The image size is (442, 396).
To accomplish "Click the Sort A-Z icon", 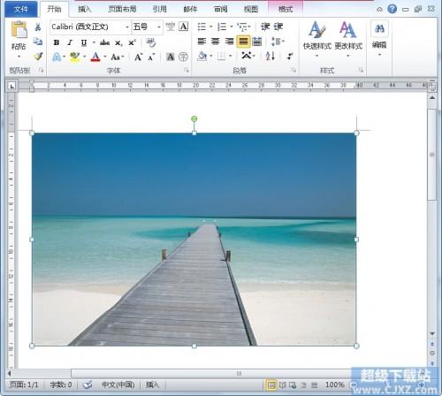I will (271, 56).
